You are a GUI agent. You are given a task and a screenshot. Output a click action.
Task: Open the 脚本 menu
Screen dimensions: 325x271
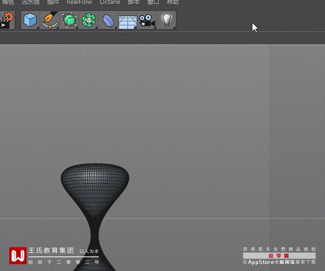134,2
